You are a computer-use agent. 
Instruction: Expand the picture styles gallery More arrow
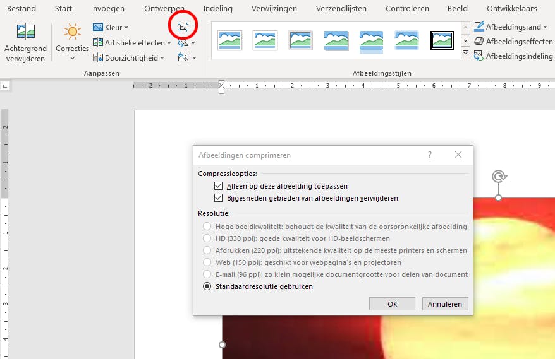(465, 54)
